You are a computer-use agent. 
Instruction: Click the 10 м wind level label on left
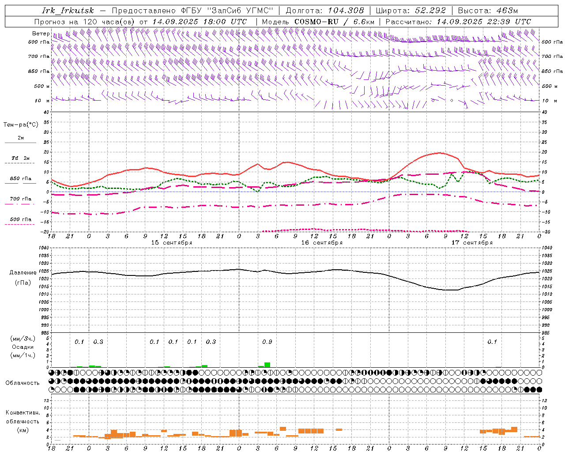tap(42, 101)
